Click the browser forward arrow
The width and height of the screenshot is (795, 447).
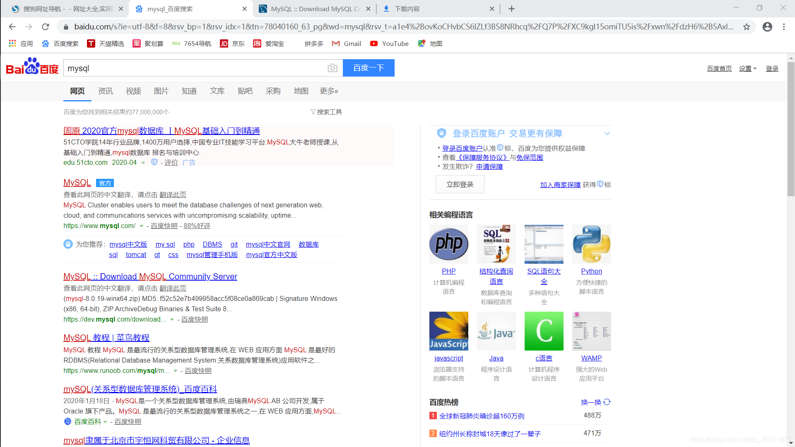pos(29,27)
